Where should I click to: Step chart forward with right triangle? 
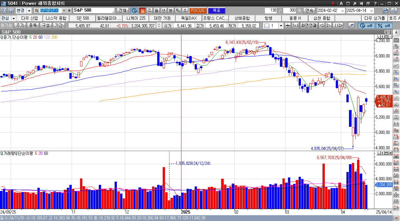(328, 25)
